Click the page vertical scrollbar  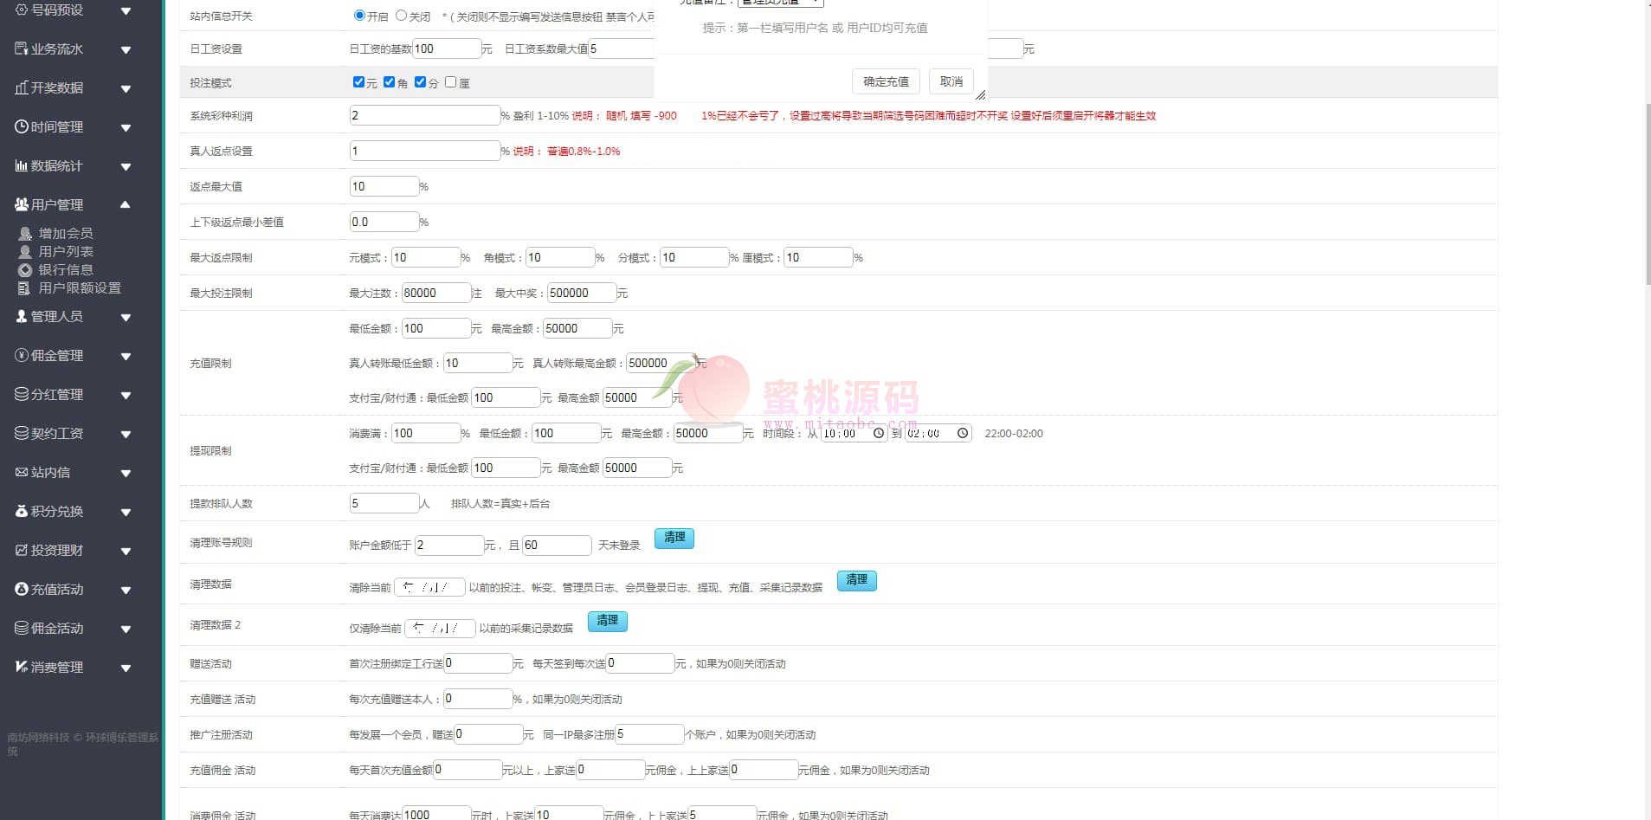1646,190
